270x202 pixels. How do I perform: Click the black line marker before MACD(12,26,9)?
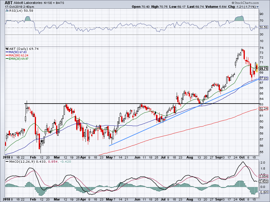tap(7, 161)
